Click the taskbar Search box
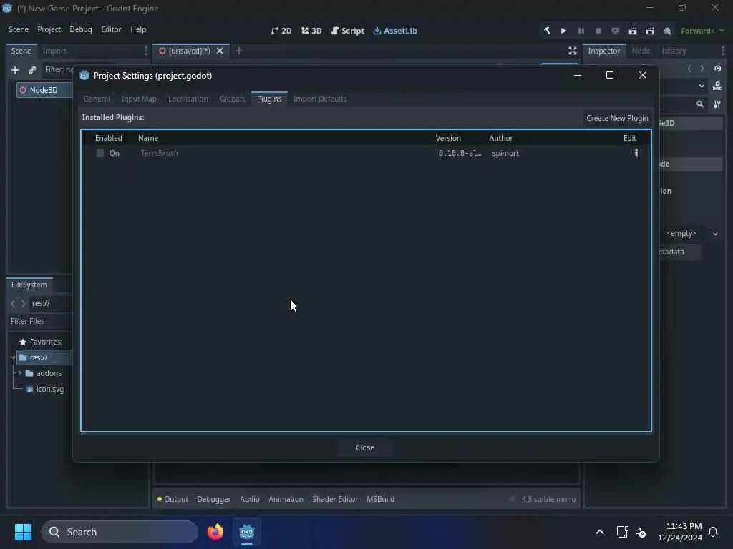This screenshot has width=733, height=549. point(120,532)
